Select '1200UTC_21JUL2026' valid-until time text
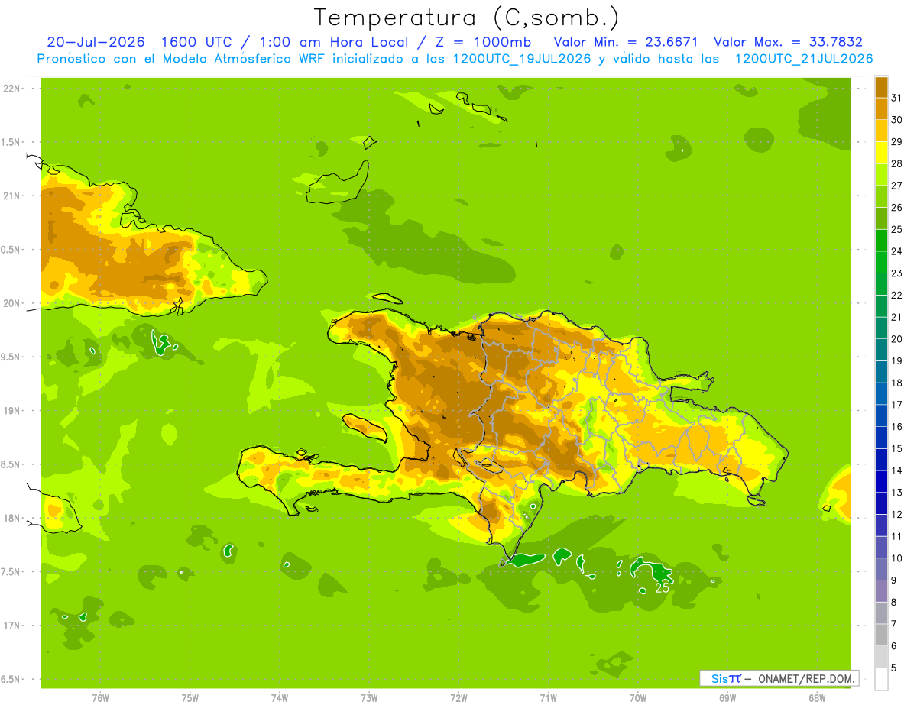The width and height of the screenshot is (917, 708). 804,59
